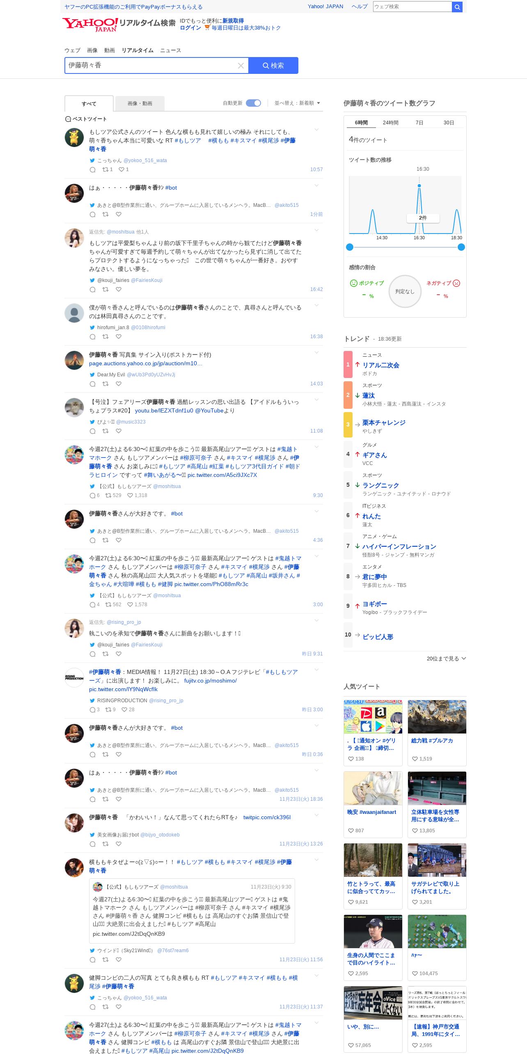Reply icon with 4 on 3:00 tweet

(93, 605)
